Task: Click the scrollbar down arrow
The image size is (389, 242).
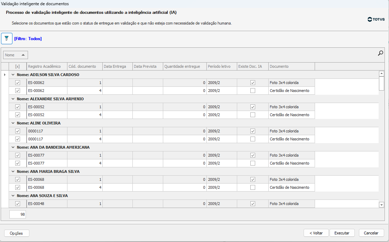Action: point(381,205)
